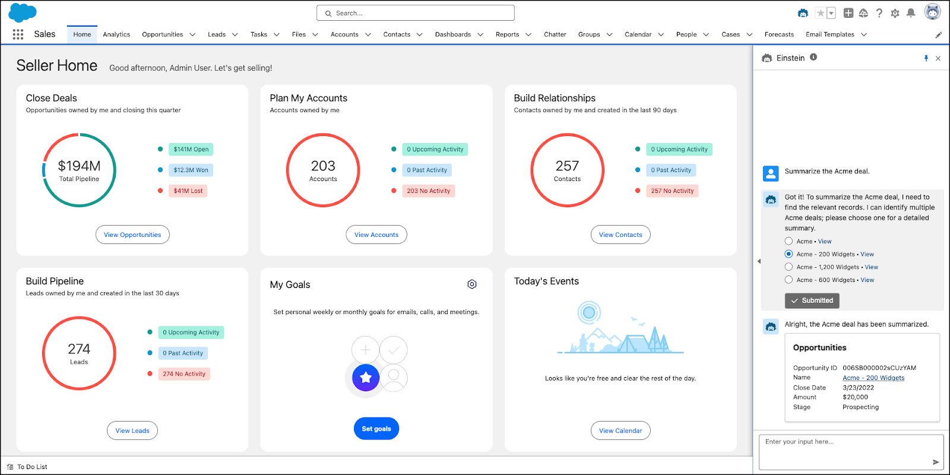Show Einstein info tooltip icon
Image resolution: width=950 pixels, height=475 pixels.
pyautogui.click(x=813, y=57)
